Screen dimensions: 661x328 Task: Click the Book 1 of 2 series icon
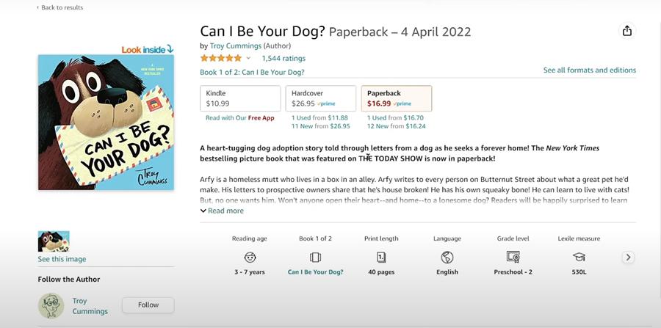tap(315, 257)
